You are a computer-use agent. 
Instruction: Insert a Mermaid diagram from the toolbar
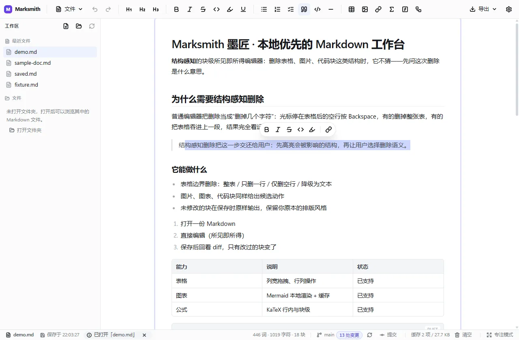click(x=418, y=9)
